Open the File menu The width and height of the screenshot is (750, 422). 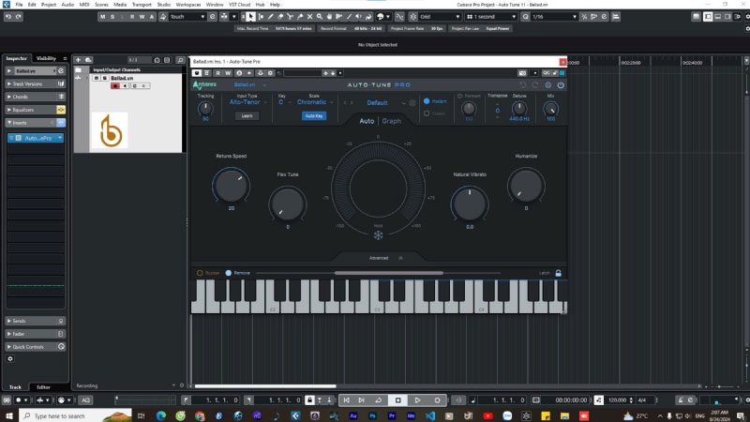[19, 5]
